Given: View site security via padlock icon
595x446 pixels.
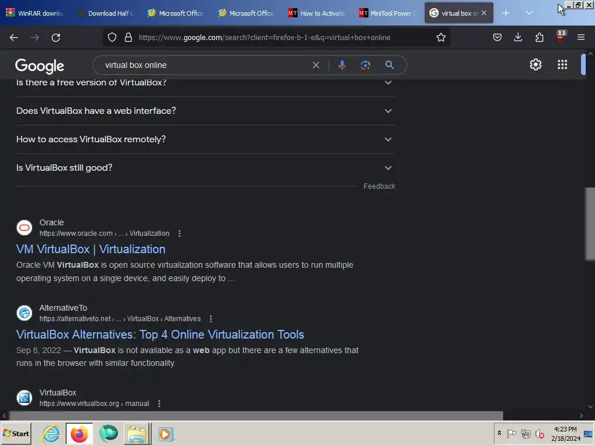Looking at the screenshot, I should tap(128, 38).
